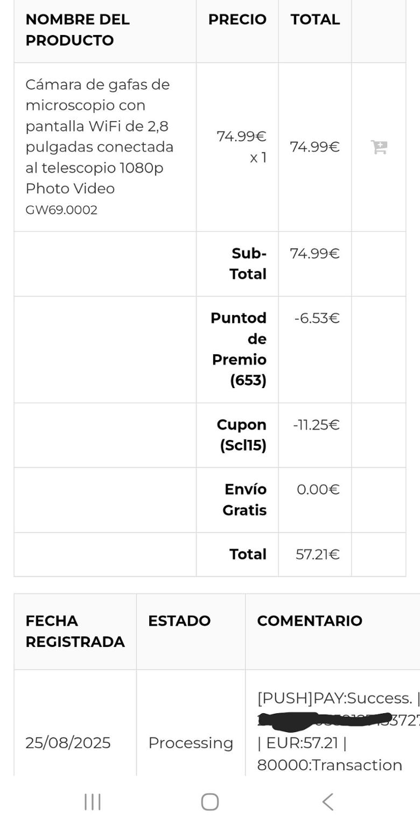Open the Cámara de gafas de microscopio product
Viewport: 420px width, 828px height.
coord(100,136)
